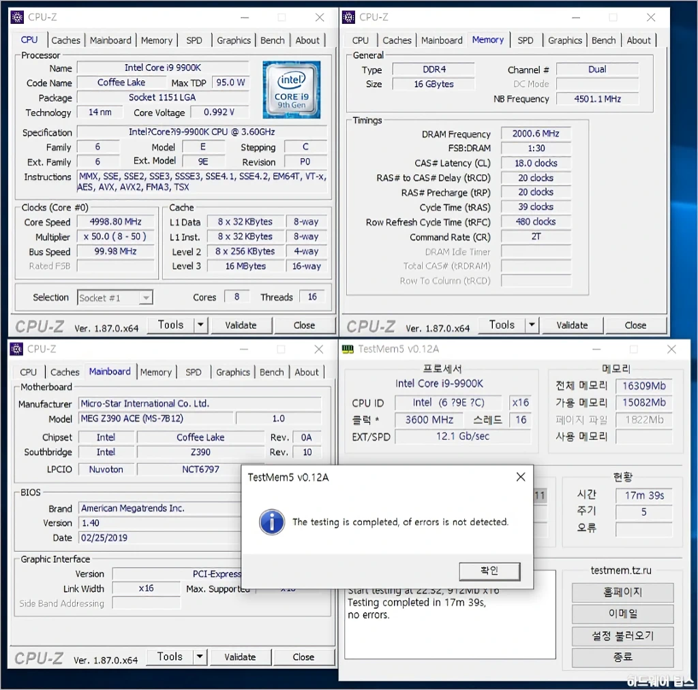Click the Micro-Star International manufacturer field

pos(200,403)
